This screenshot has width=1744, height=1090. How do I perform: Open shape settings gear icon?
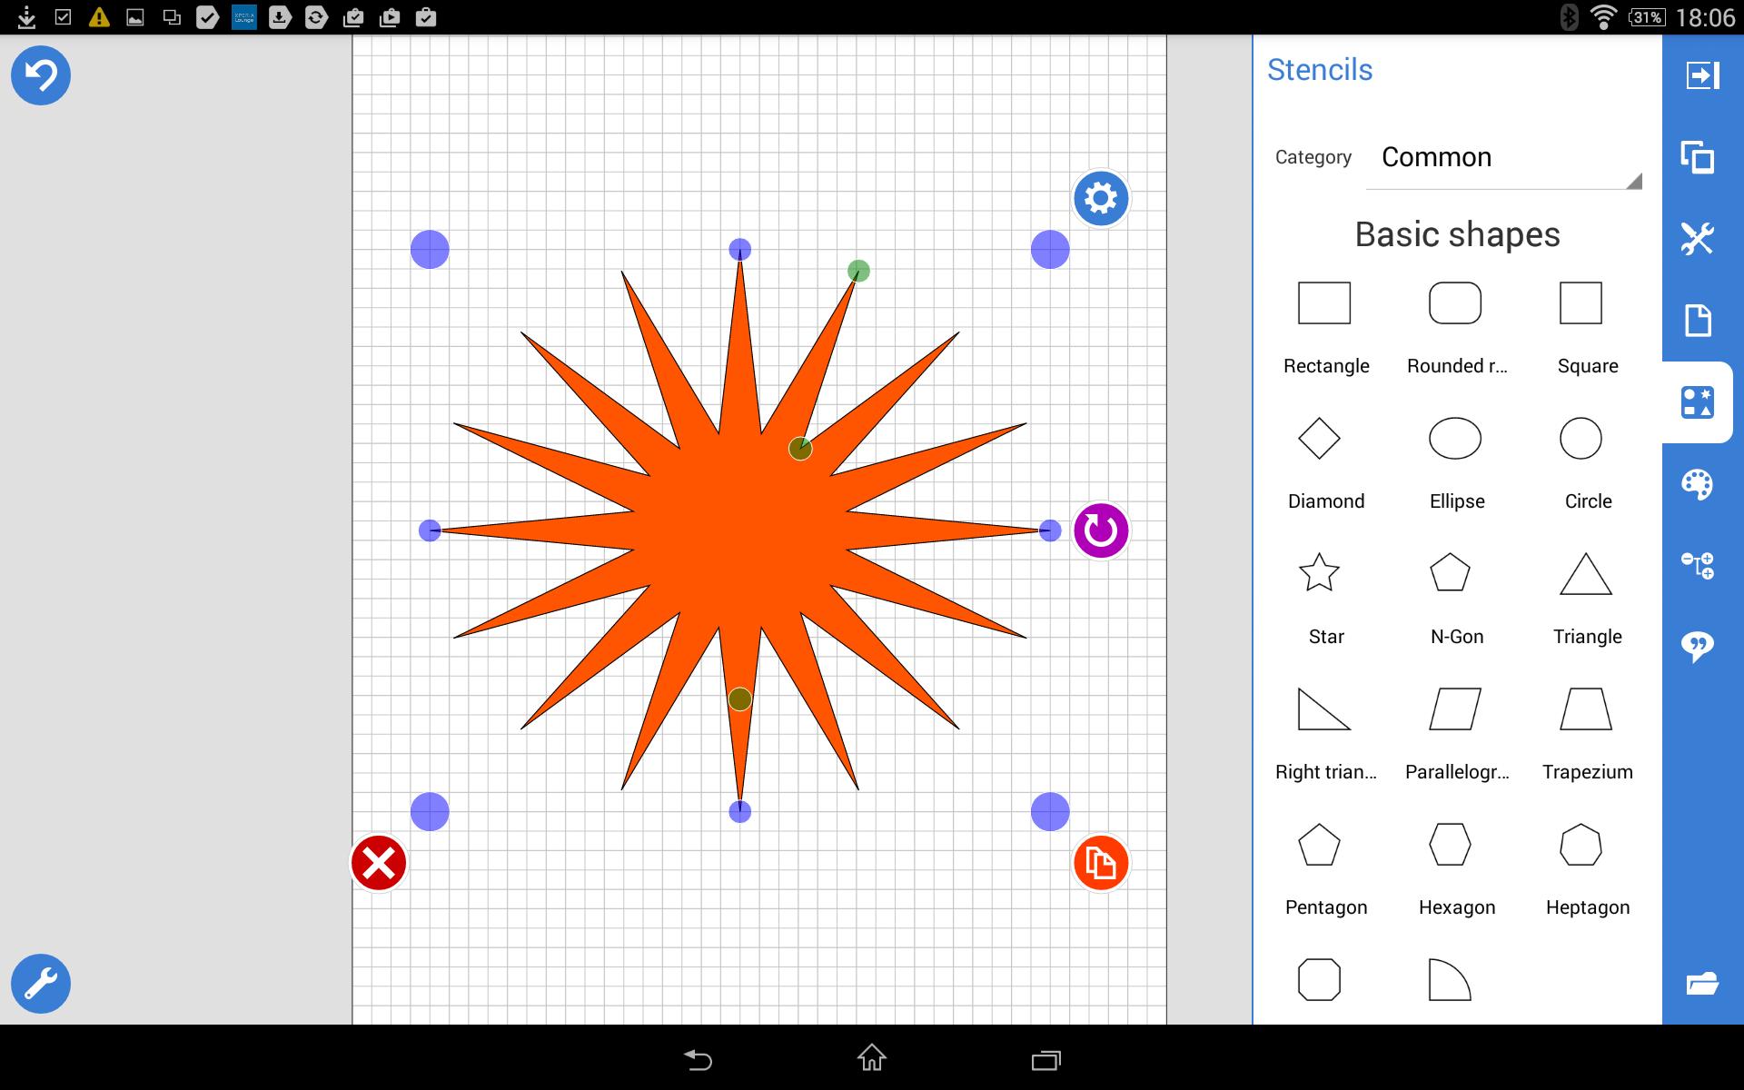click(x=1101, y=198)
